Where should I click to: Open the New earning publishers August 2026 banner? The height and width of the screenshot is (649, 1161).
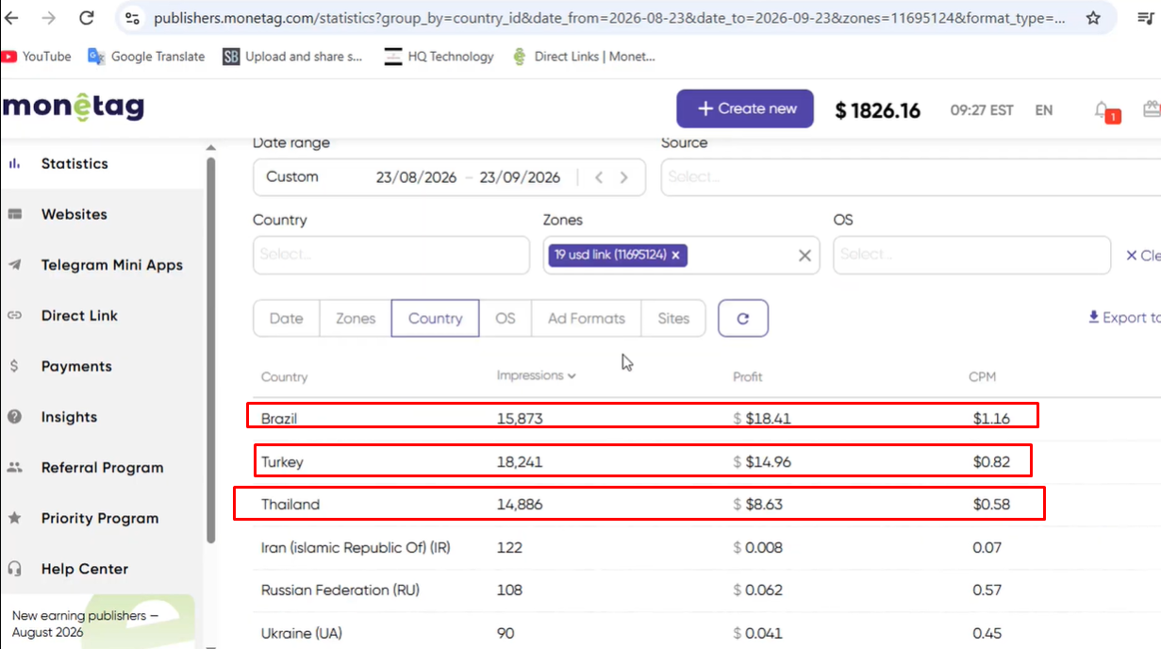pyautogui.click(x=98, y=622)
